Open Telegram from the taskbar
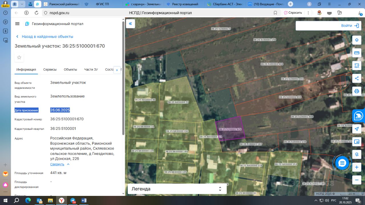The width and height of the screenshot is (365, 205). pyautogui.click(x=73, y=200)
